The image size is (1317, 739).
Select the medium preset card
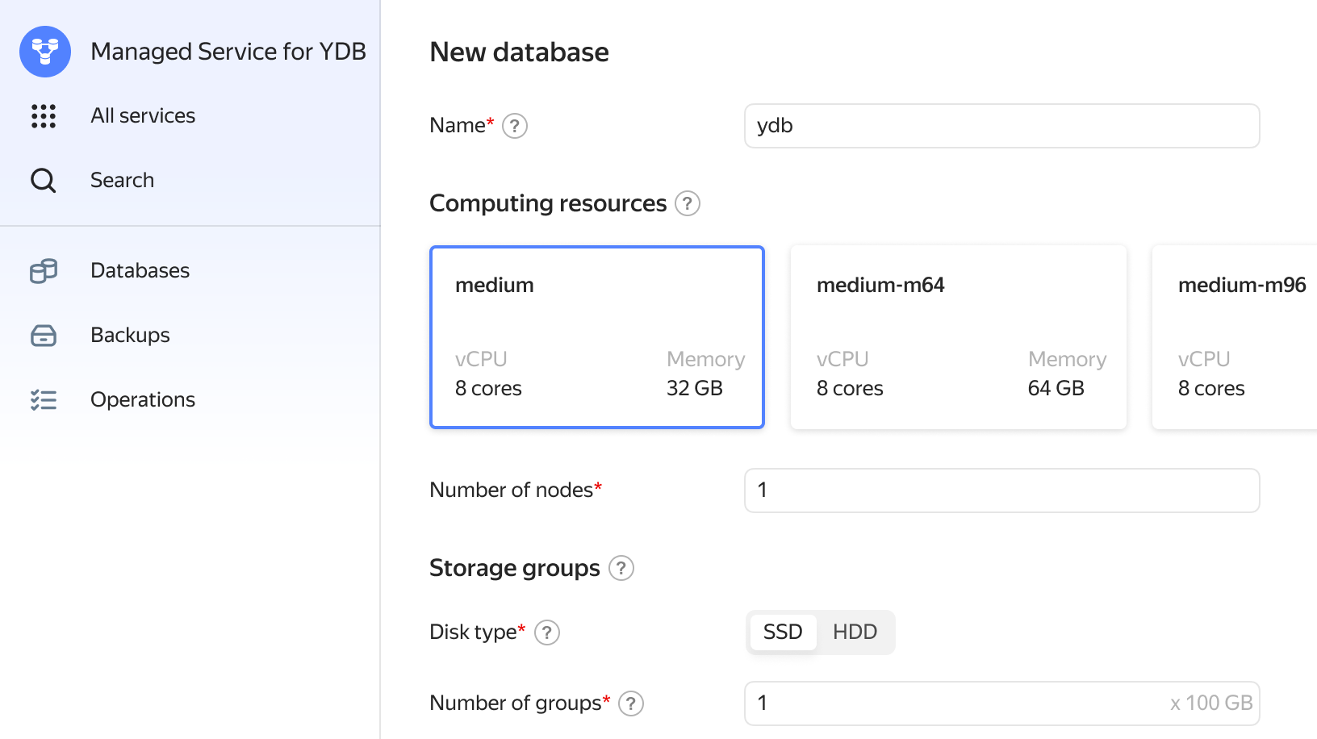click(x=597, y=337)
